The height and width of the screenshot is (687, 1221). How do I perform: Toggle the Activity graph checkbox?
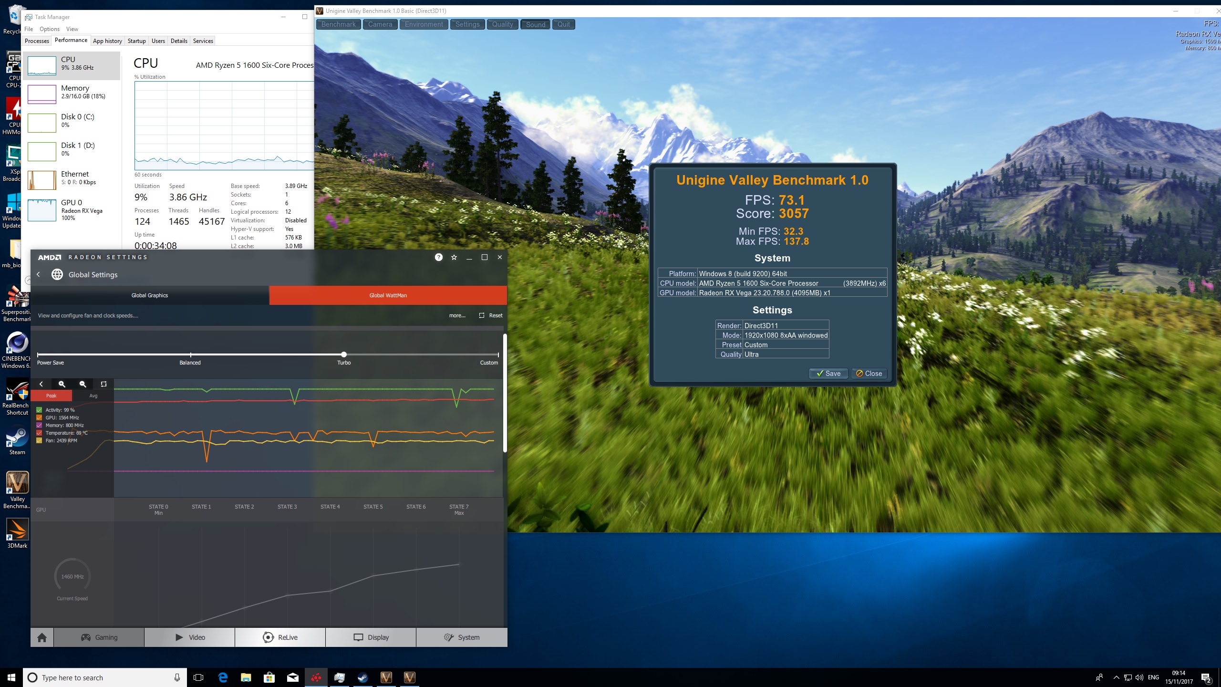39,410
